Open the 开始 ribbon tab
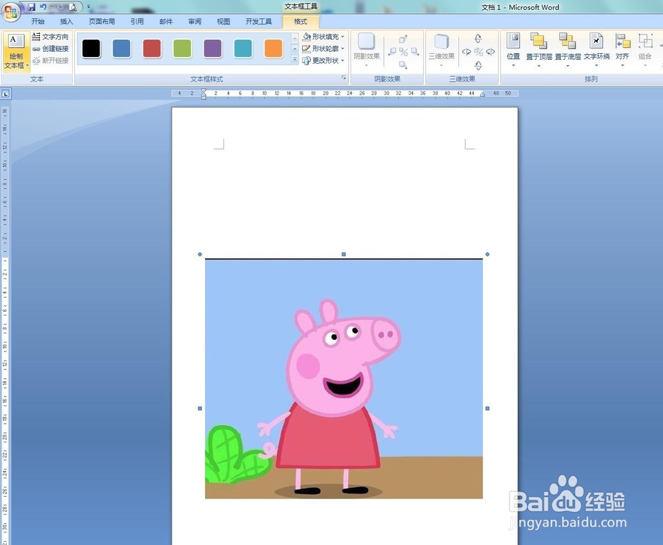The width and height of the screenshot is (663, 545). click(x=38, y=22)
